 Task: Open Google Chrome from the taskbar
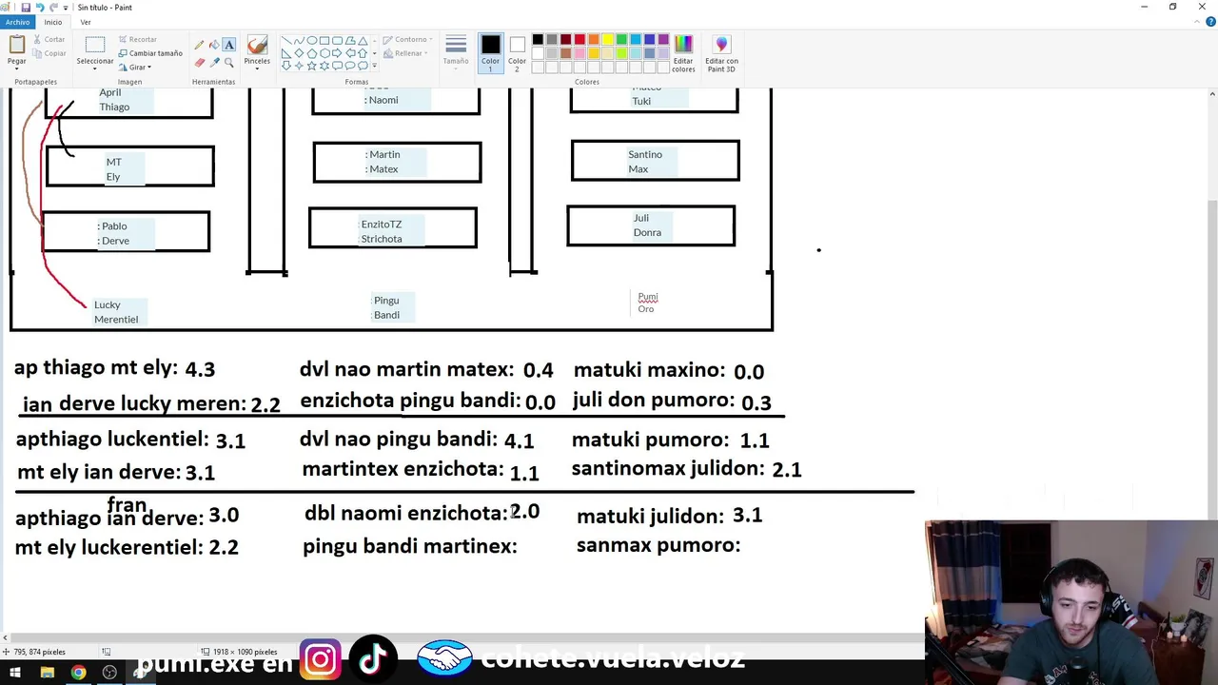click(78, 673)
